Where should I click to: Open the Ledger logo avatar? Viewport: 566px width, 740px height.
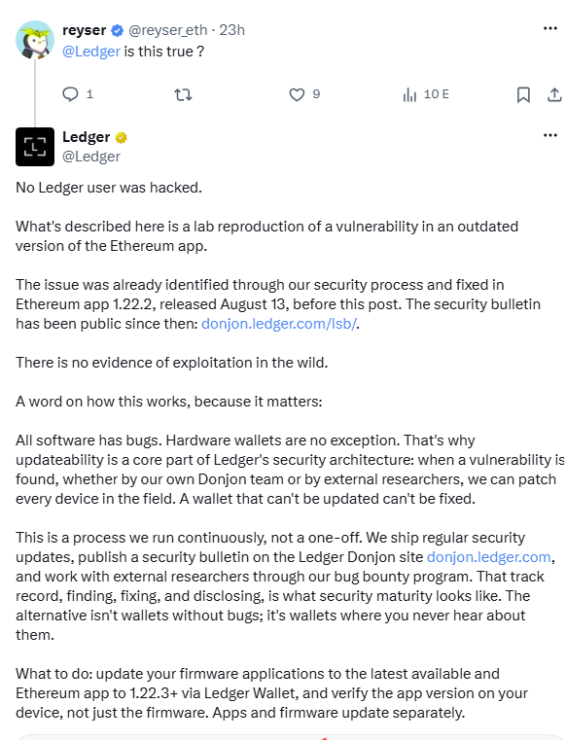(x=35, y=147)
